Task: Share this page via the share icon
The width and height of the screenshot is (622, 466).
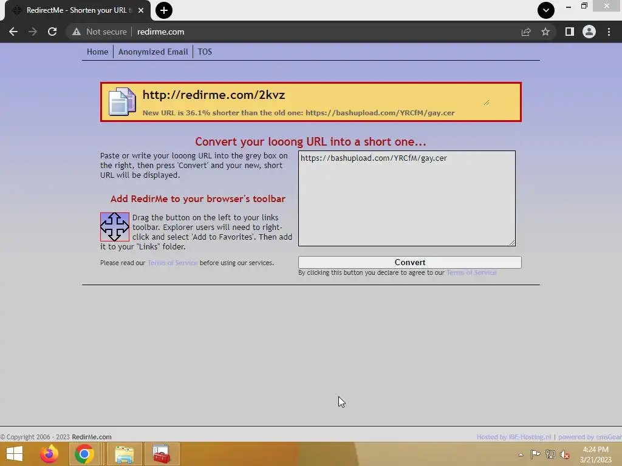Action: [526, 32]
